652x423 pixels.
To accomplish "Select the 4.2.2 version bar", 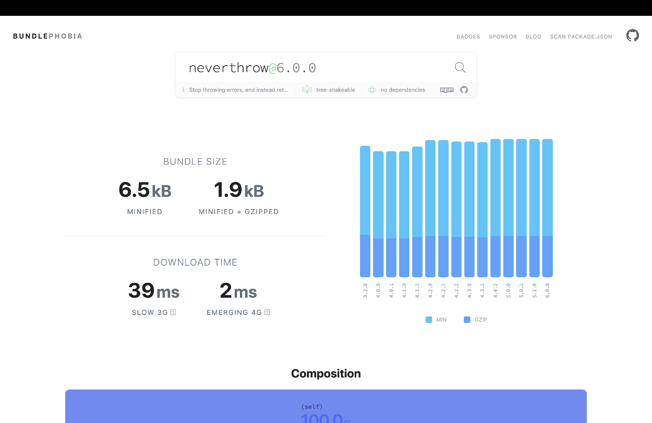I will [456, 209].
